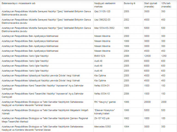Image resolution: width=177 pixels, height=132 pixels.
Task: Select the 'RK "Nauçnıy" gəmisi' cell
Action: (x=108, y=104)
